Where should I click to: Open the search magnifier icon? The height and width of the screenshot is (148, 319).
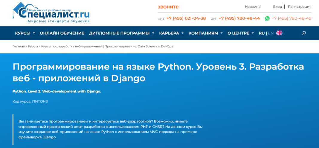(x=304, y=33)
